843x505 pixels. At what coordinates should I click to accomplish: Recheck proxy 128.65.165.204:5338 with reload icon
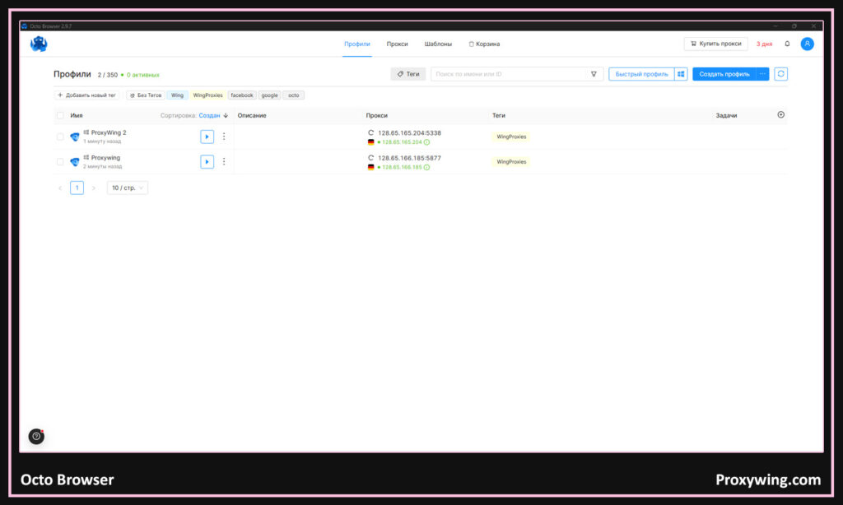[x=371, y=132]
